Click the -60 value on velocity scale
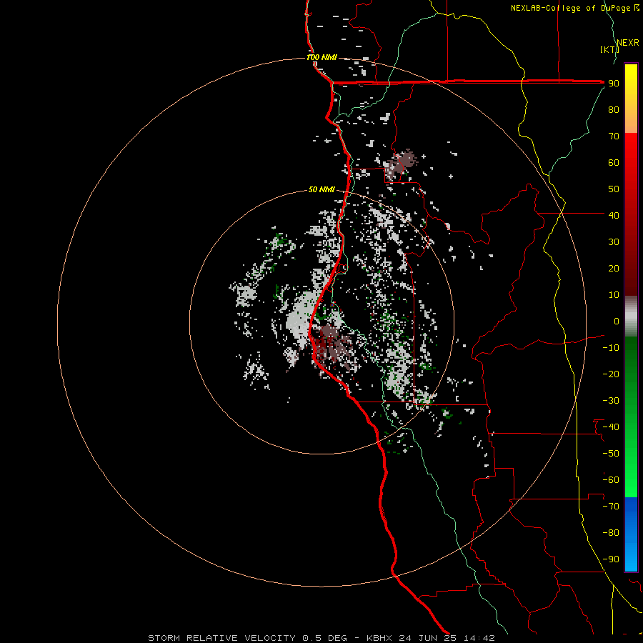The image size is (643, 643). 611,480
